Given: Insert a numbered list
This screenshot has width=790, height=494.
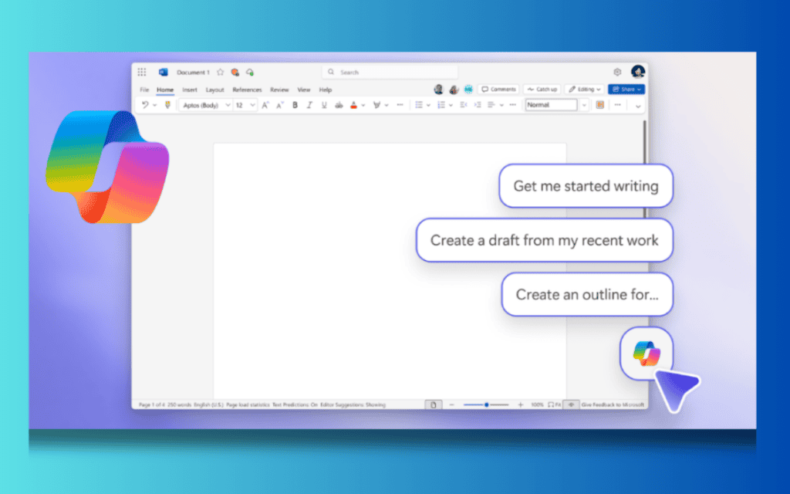Looking at the screenshot, I should click(441, 105).
